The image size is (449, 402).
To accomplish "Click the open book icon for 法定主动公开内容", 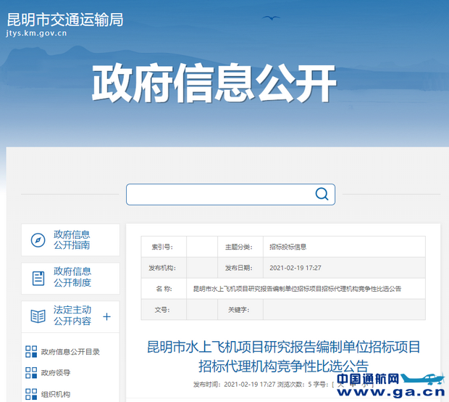I will click(38, 316).
